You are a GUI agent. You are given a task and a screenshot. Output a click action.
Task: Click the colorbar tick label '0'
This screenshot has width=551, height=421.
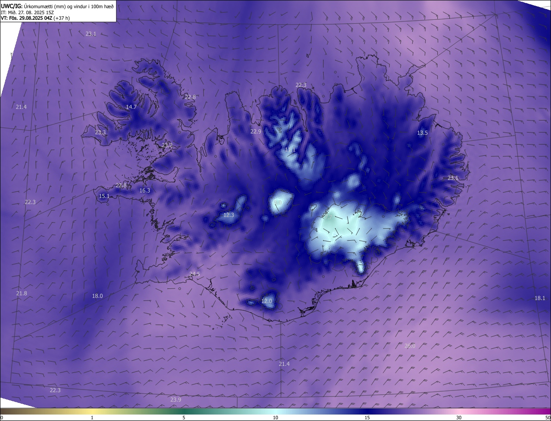2,418
